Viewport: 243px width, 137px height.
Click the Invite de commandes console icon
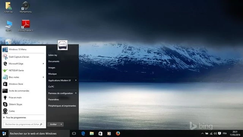pyautogui.click(x=5, y=91)
